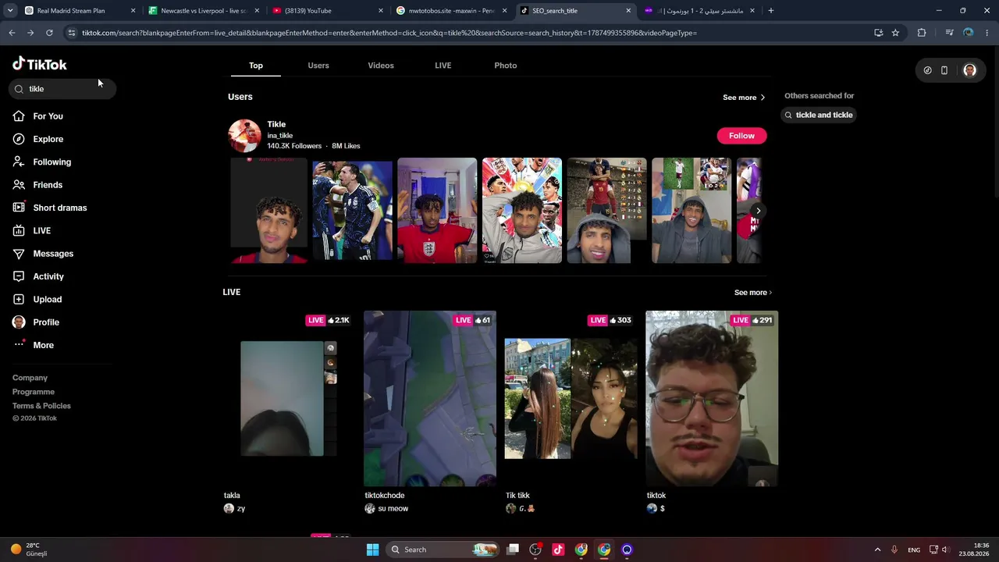
Task: Select the Top search tab
Action: coord(256,66)
